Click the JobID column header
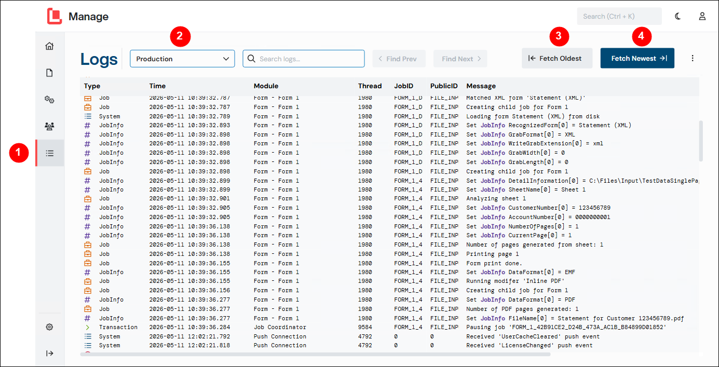719x367 pixels. [x=403, y=86]
